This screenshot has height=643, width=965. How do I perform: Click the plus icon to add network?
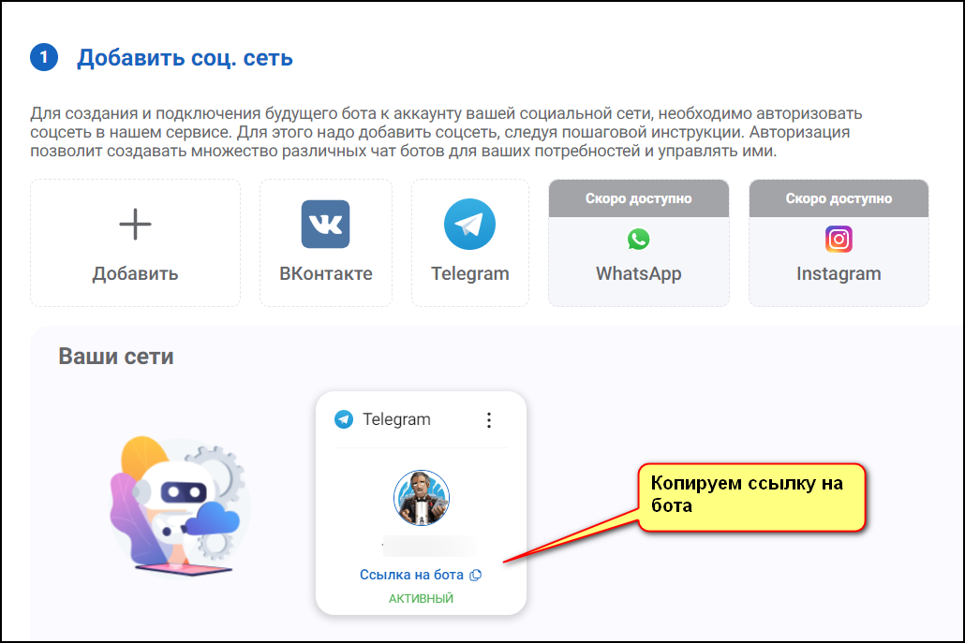coord(135,225)
